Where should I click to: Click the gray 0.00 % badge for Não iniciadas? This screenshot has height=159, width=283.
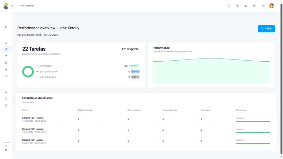click(135, 77)
